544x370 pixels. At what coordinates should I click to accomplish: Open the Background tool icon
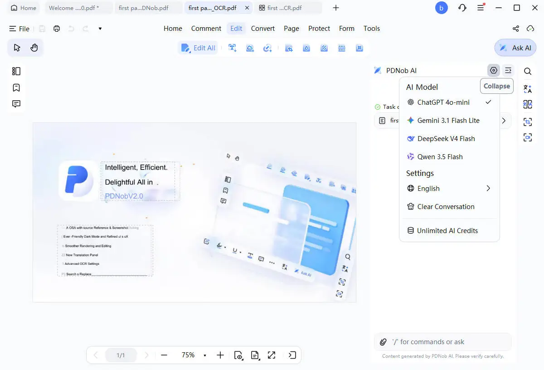pyautogui.click(x=324, y=48)
